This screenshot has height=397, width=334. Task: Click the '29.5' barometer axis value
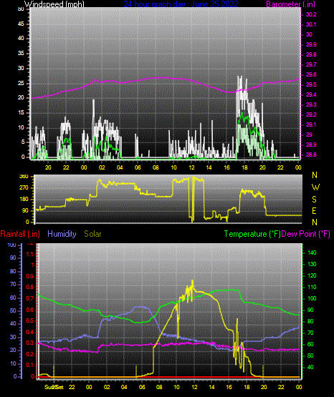tap(311, 84)
